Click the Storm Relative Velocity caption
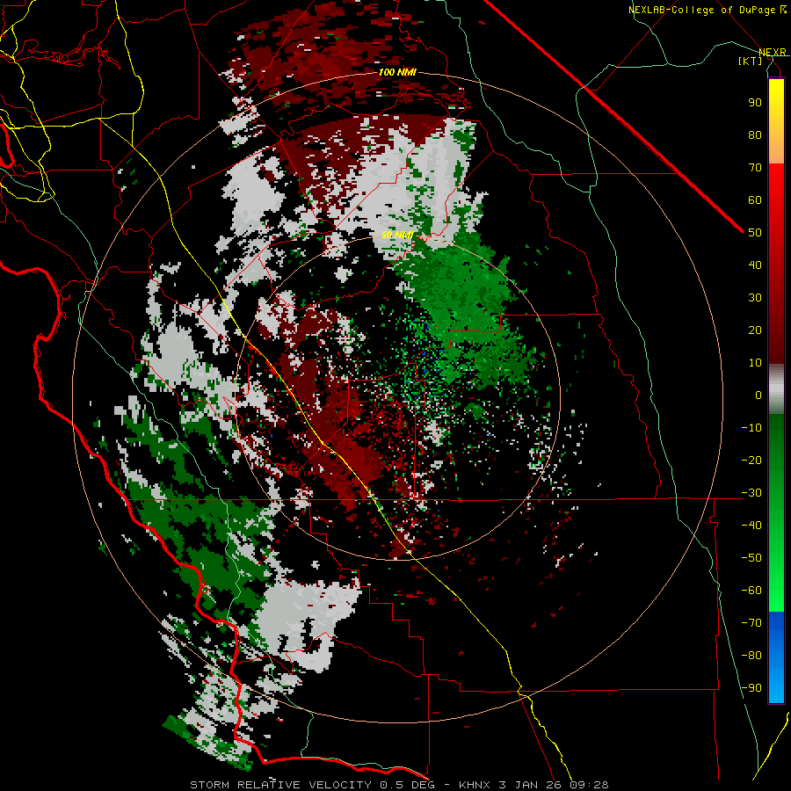Viewport: 791px width, 791px height. [399, 785]
